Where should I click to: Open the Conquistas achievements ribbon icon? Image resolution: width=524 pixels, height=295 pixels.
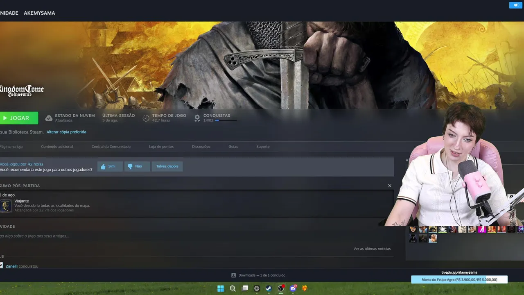point(197,118)
